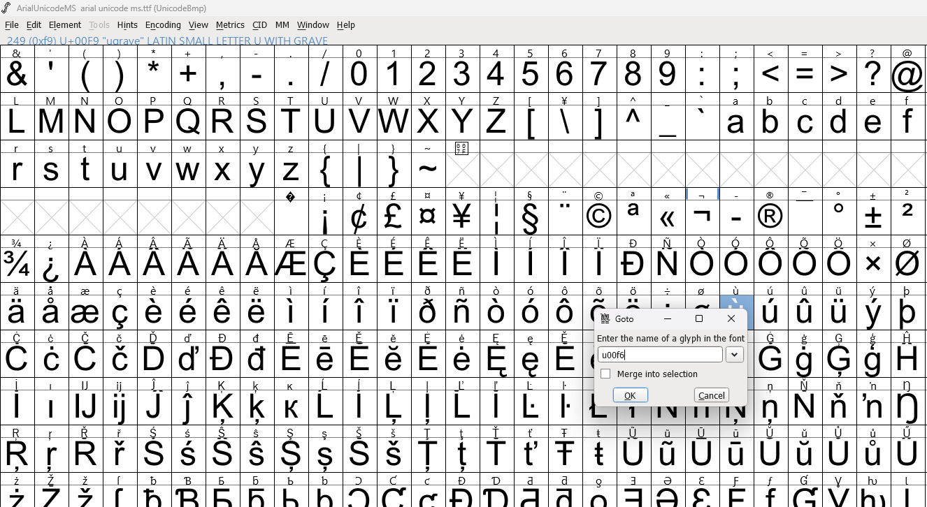Select the plus-minus ± glyph cell
927x507 pixels.
[x=873, y=217]
